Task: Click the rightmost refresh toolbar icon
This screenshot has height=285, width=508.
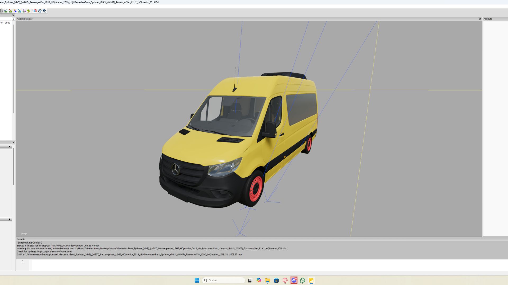Action: click(44, 11)
